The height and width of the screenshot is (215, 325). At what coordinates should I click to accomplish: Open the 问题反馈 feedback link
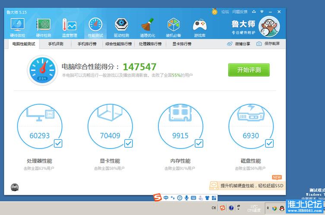tap(240, 12)
